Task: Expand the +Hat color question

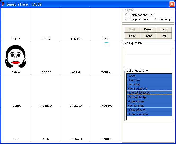Action: click(149, 80)
